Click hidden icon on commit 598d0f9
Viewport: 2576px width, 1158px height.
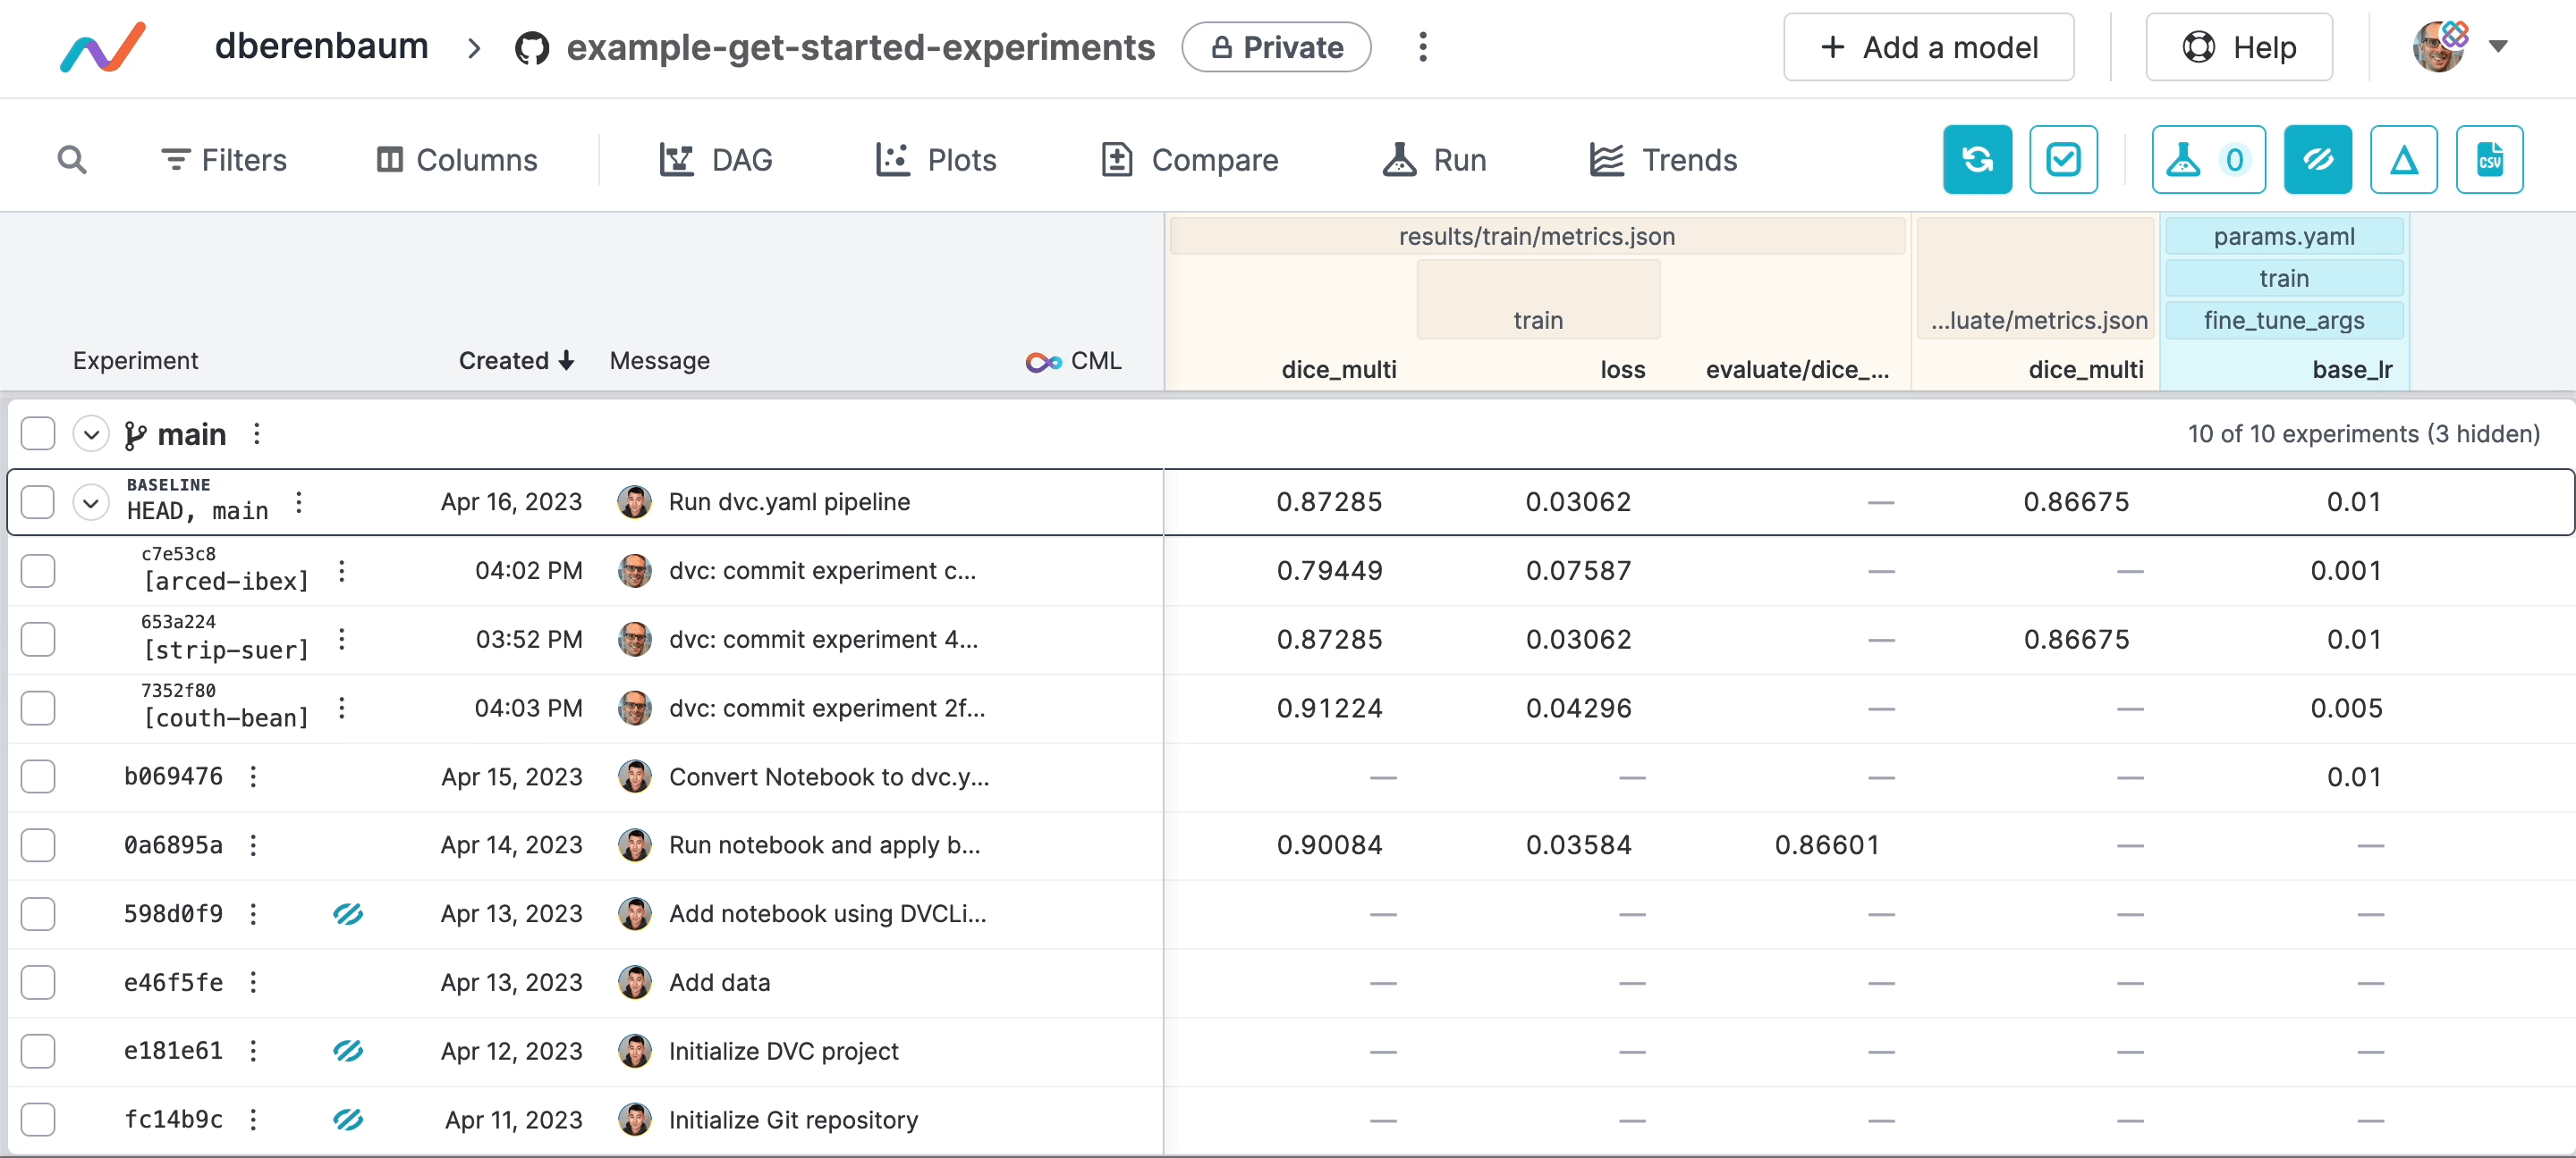pos(347,913)
